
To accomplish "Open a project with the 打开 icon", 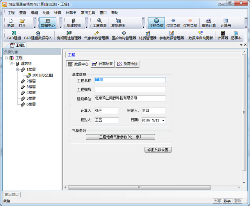I will point(22,23).
